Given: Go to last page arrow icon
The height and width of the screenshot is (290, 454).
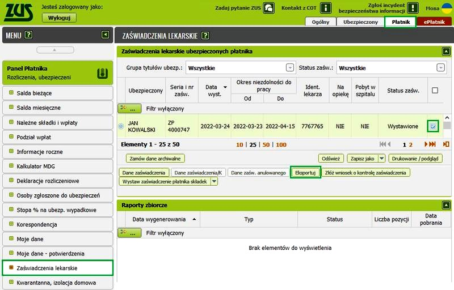Looking at the screenshot, I should tap(432, 144).
